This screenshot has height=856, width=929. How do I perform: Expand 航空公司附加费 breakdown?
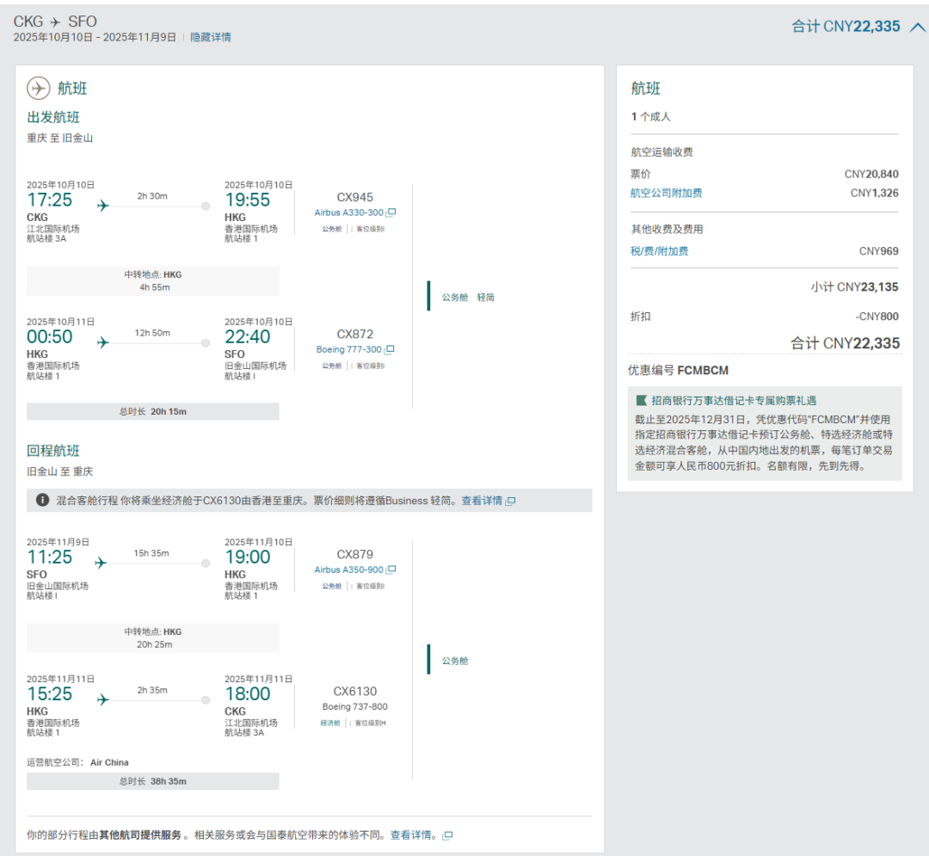click(666, 193)
